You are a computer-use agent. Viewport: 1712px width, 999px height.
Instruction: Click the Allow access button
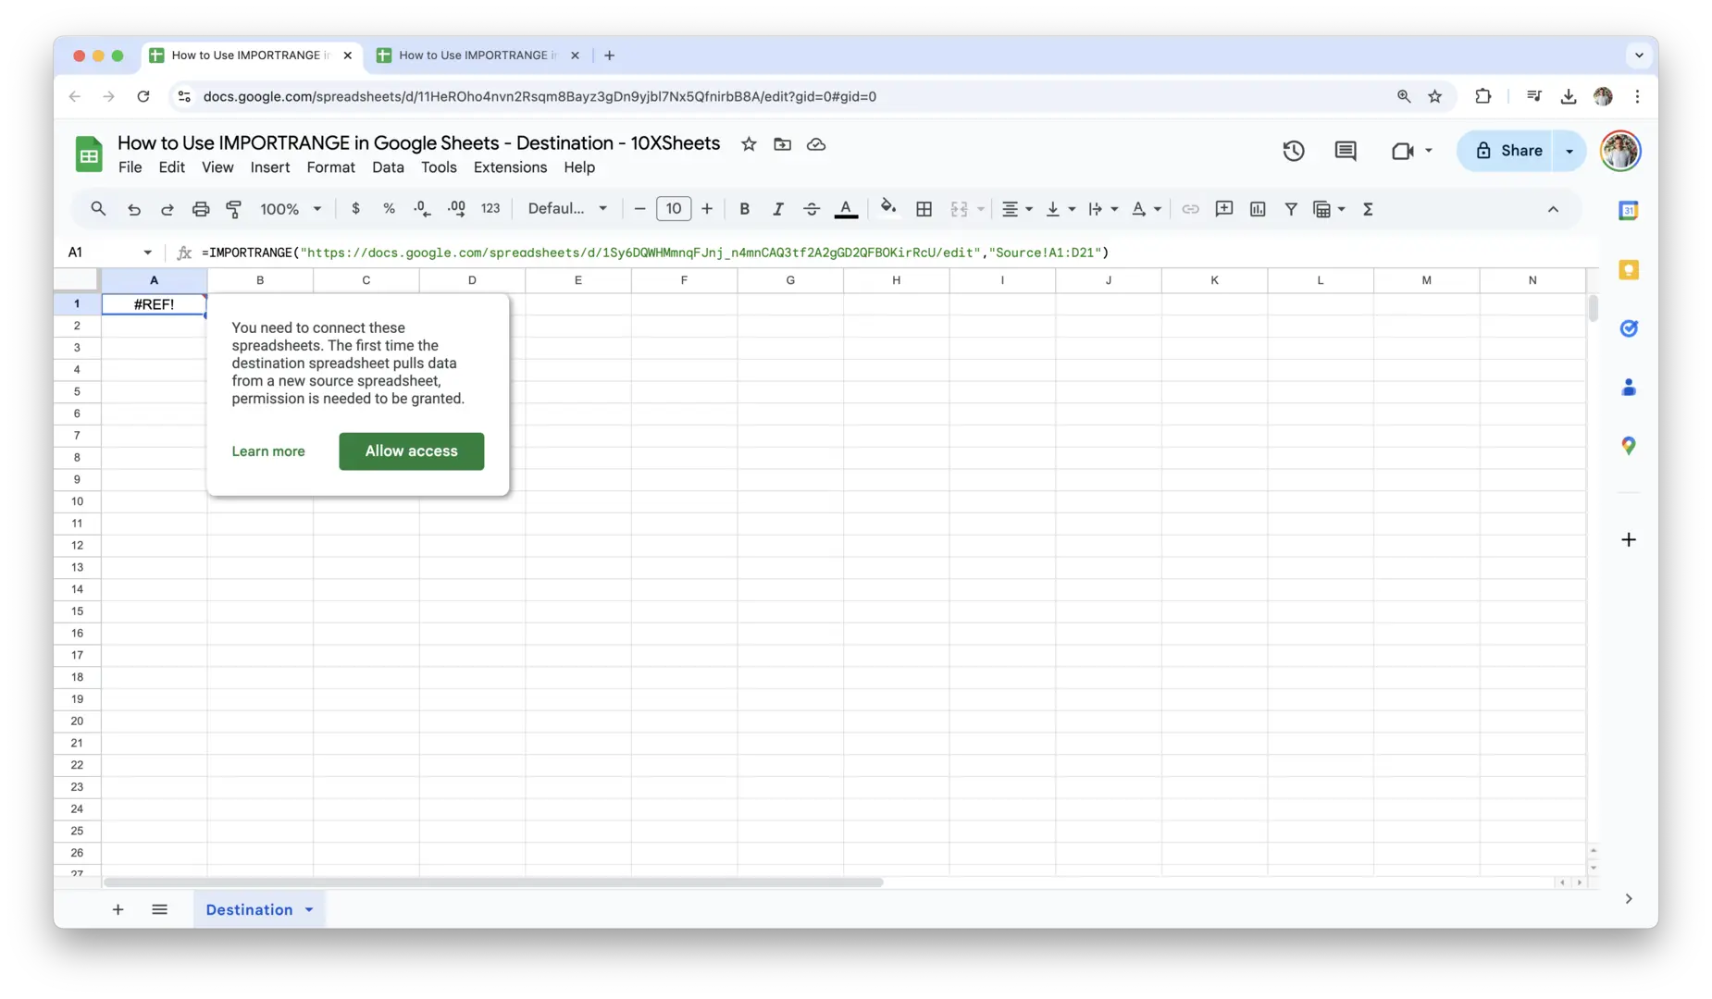pyautogui.click(x=411, y=451)
